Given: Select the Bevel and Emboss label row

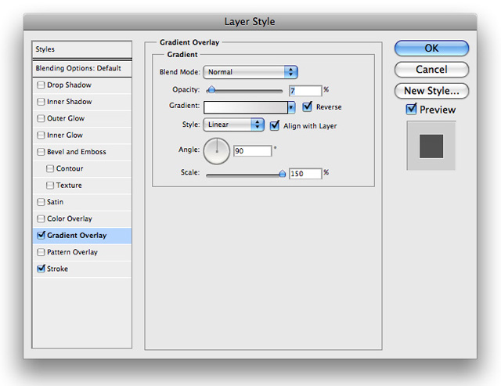Looking at the screenshot, I should [82, 152].
